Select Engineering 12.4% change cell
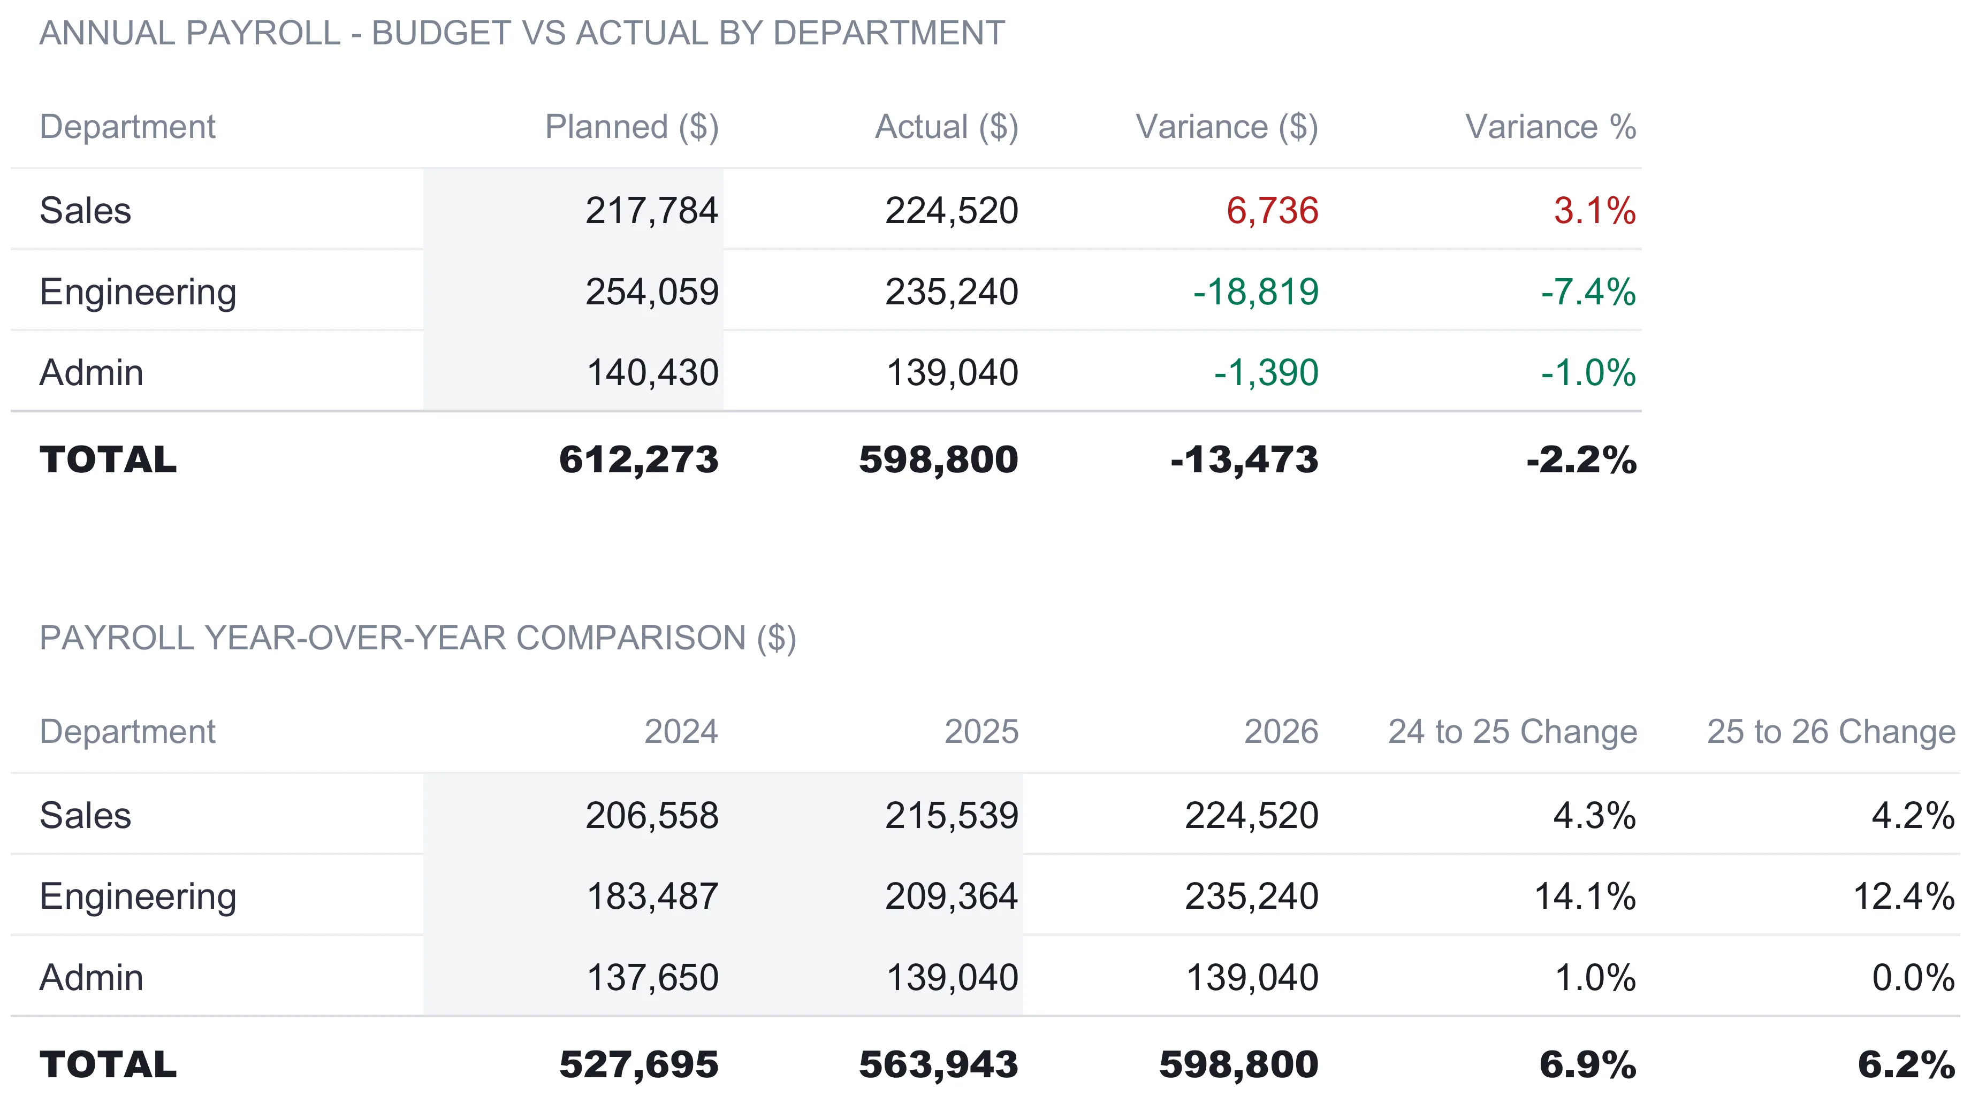Viewport: 1971px width, 1104px height. pos(1905,896)
